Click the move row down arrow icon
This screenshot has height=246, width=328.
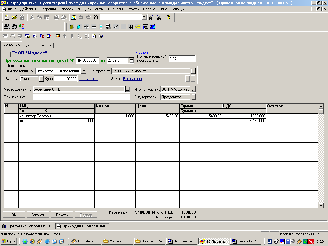pos(72,36)
